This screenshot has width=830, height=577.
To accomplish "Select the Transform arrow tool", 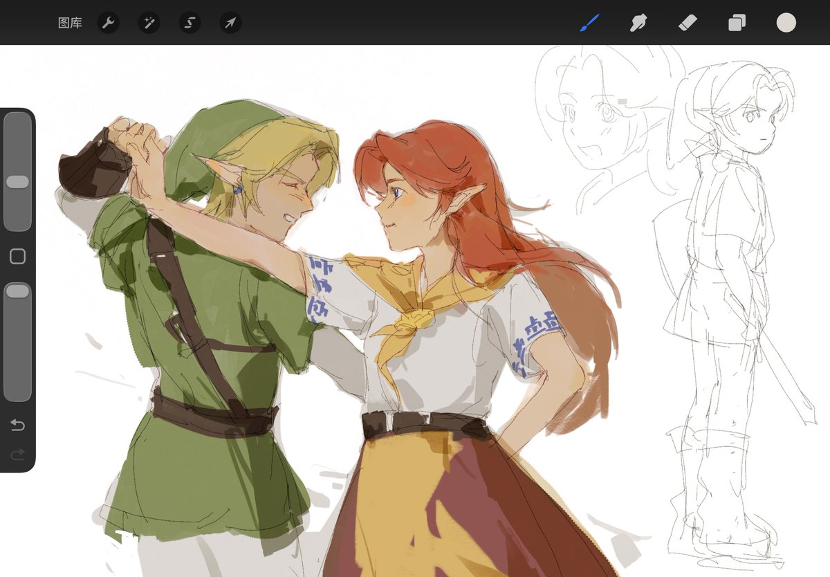I will (230, 23).
